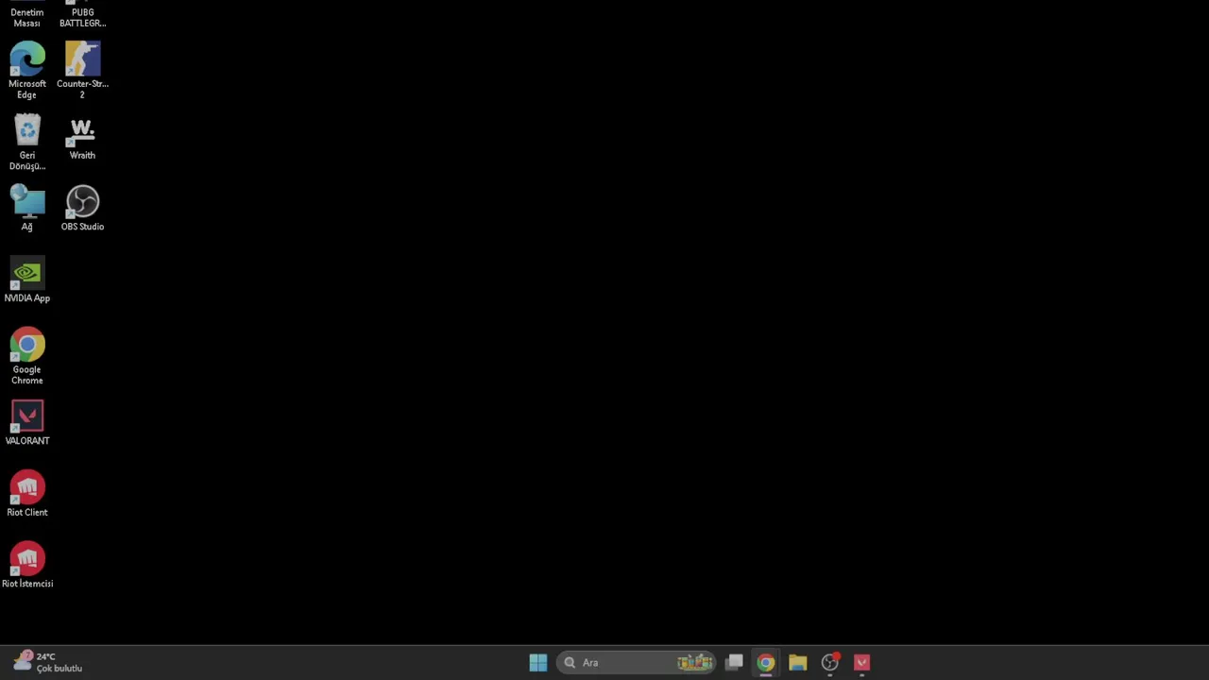
Task: Select the Geri Dönüşüm recycle bin icon
Action: 26,143
